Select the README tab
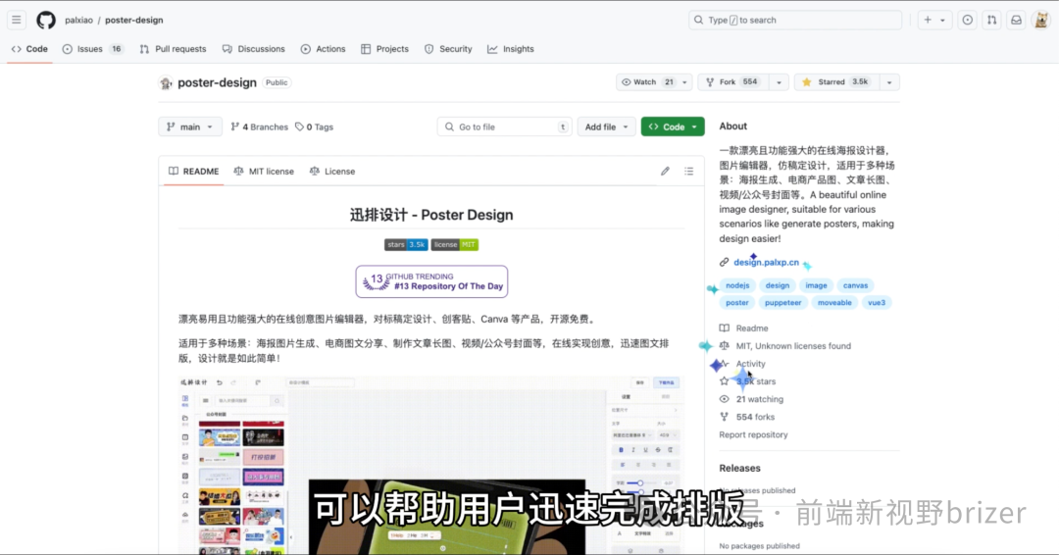Screen dimensions: 1059x555 194,172
